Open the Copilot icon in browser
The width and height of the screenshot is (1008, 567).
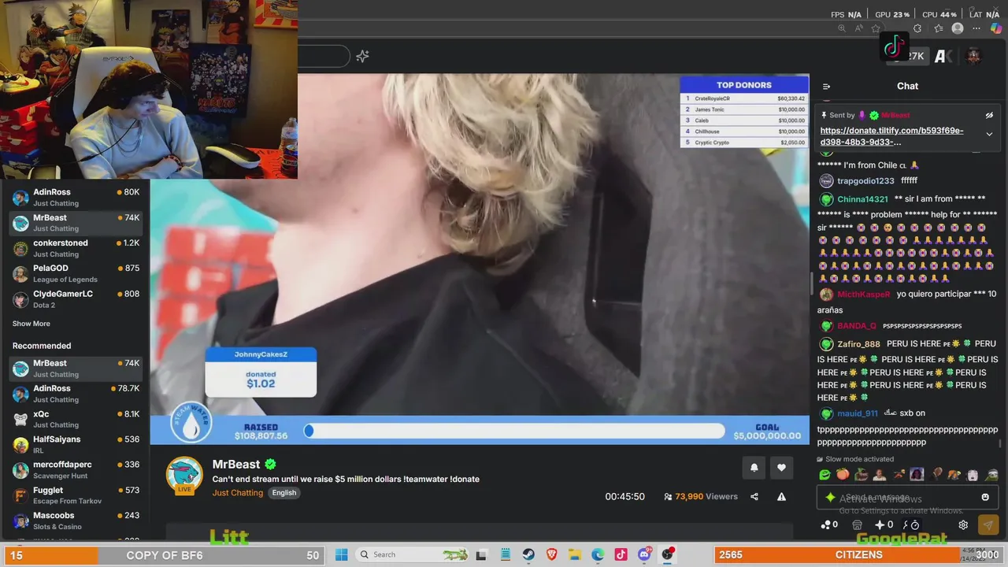click(996, 28)
